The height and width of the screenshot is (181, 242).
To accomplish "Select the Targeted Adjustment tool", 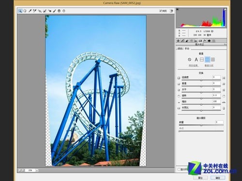I will click(x=40, y=11).
